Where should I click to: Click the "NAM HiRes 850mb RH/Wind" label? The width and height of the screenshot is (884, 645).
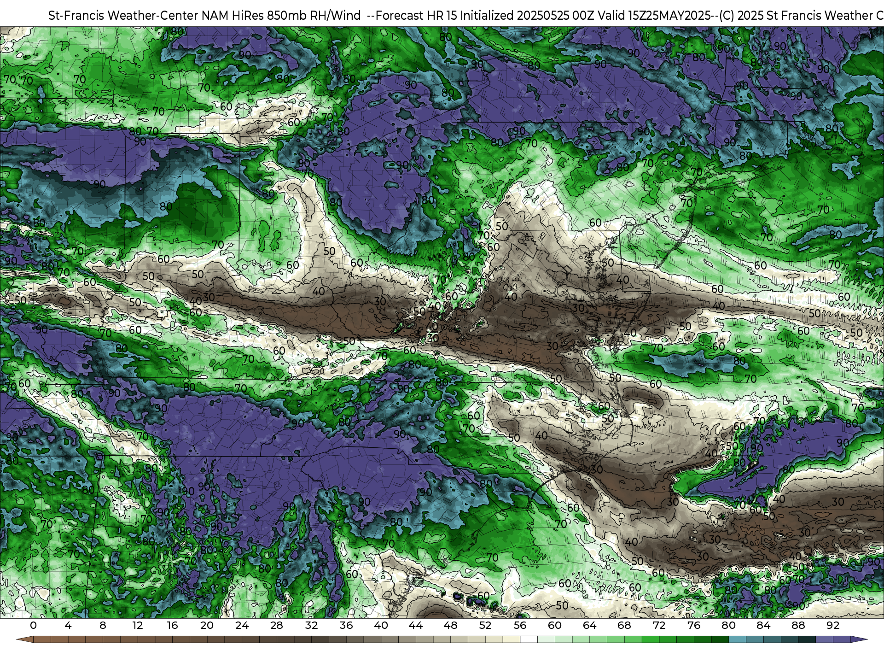(281, 16)
